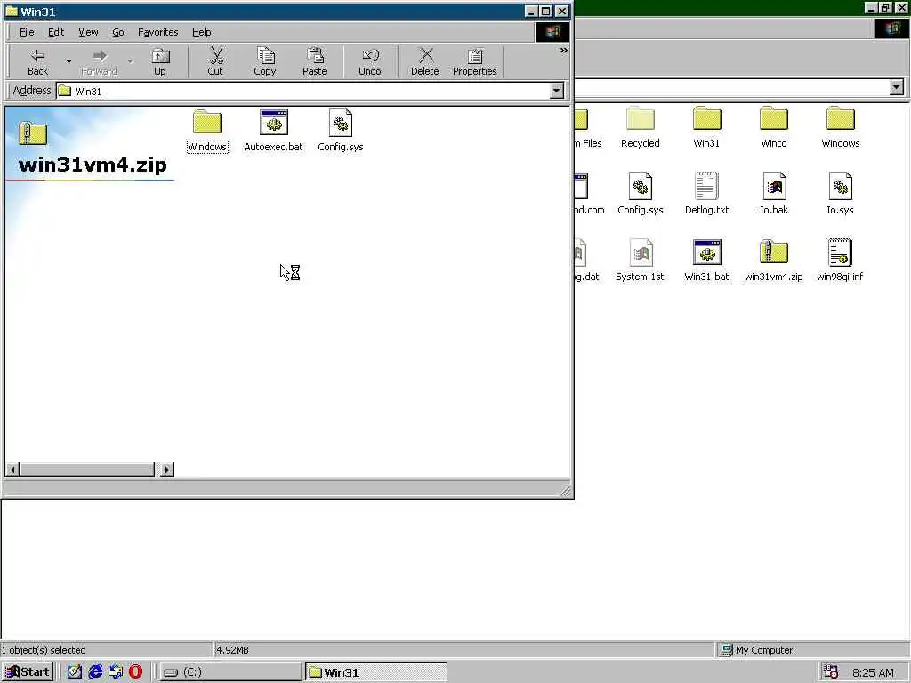Expand the Win31 address bar dropdown
This screenshot has width=911, height=683.
click(557, 91)
